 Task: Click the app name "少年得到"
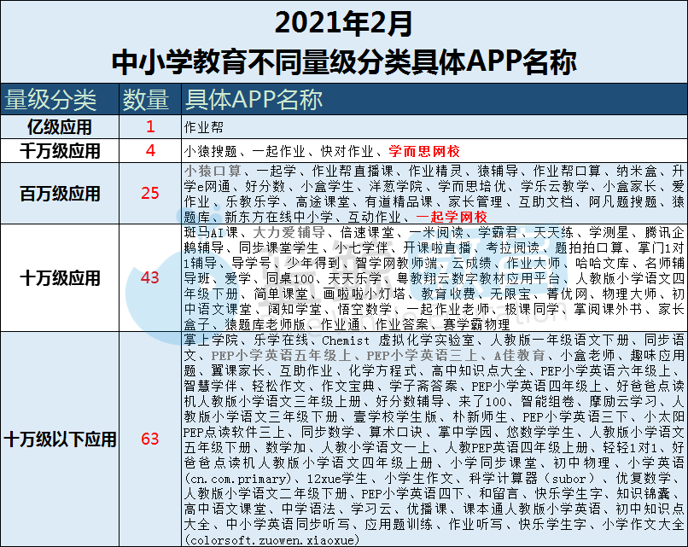click(x=313, y=263)
